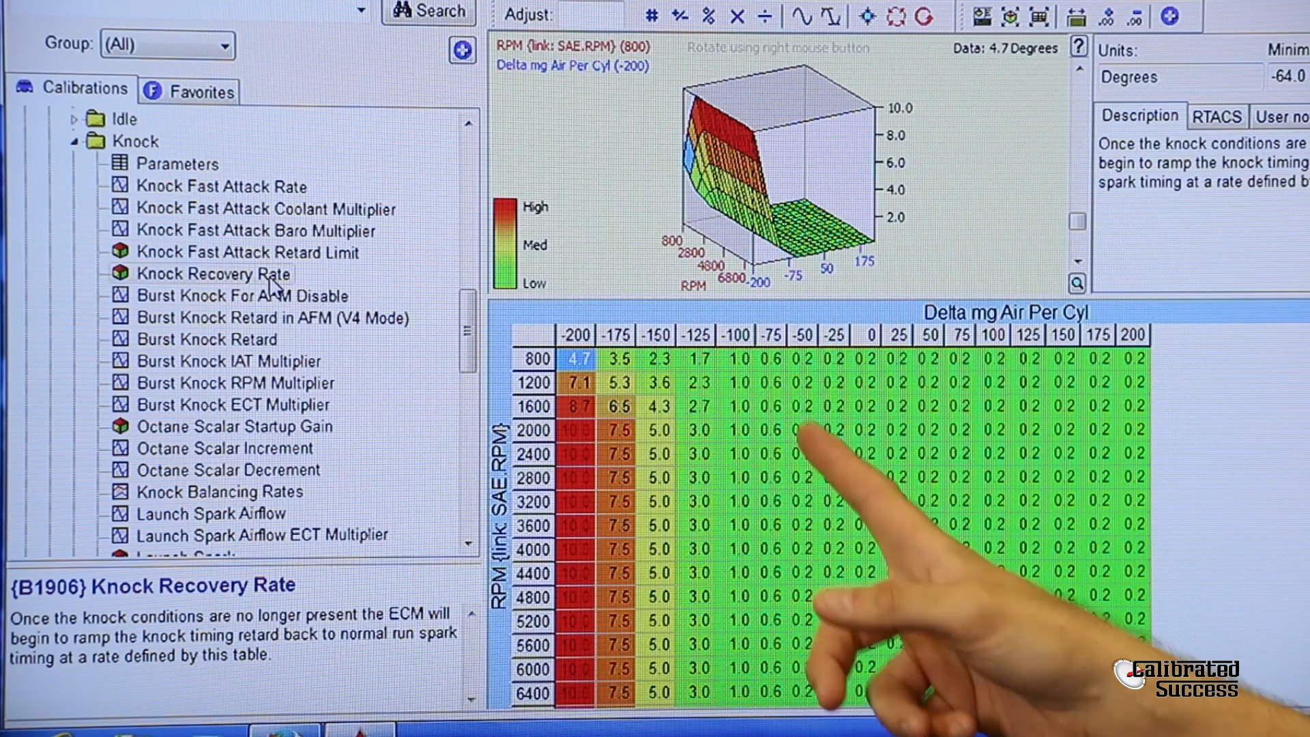The height and width of the screenshot is (737, 1310).
Task: Open the Group (All) dropdown
Action: pos(168,46)
